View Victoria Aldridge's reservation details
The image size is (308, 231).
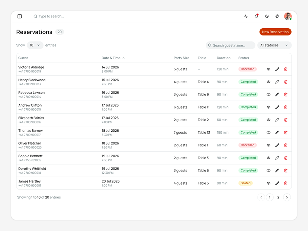pos(269,69)
